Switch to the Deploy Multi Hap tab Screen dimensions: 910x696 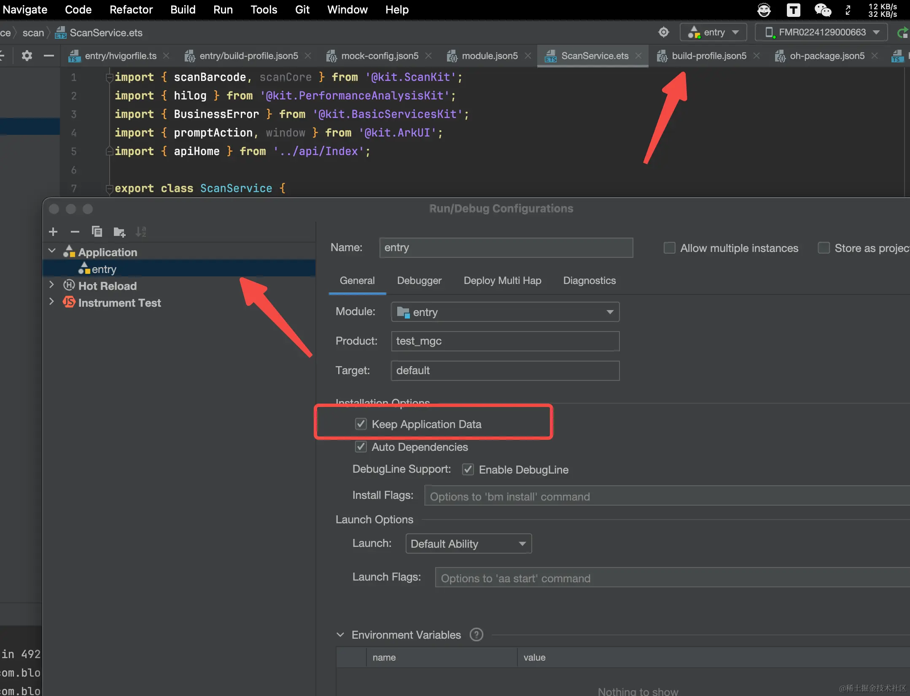pyautogui.click(x=502, y=281)
